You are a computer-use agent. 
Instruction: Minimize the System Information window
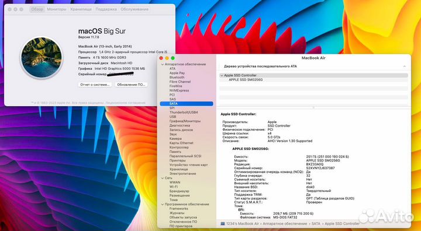(167, 58)
